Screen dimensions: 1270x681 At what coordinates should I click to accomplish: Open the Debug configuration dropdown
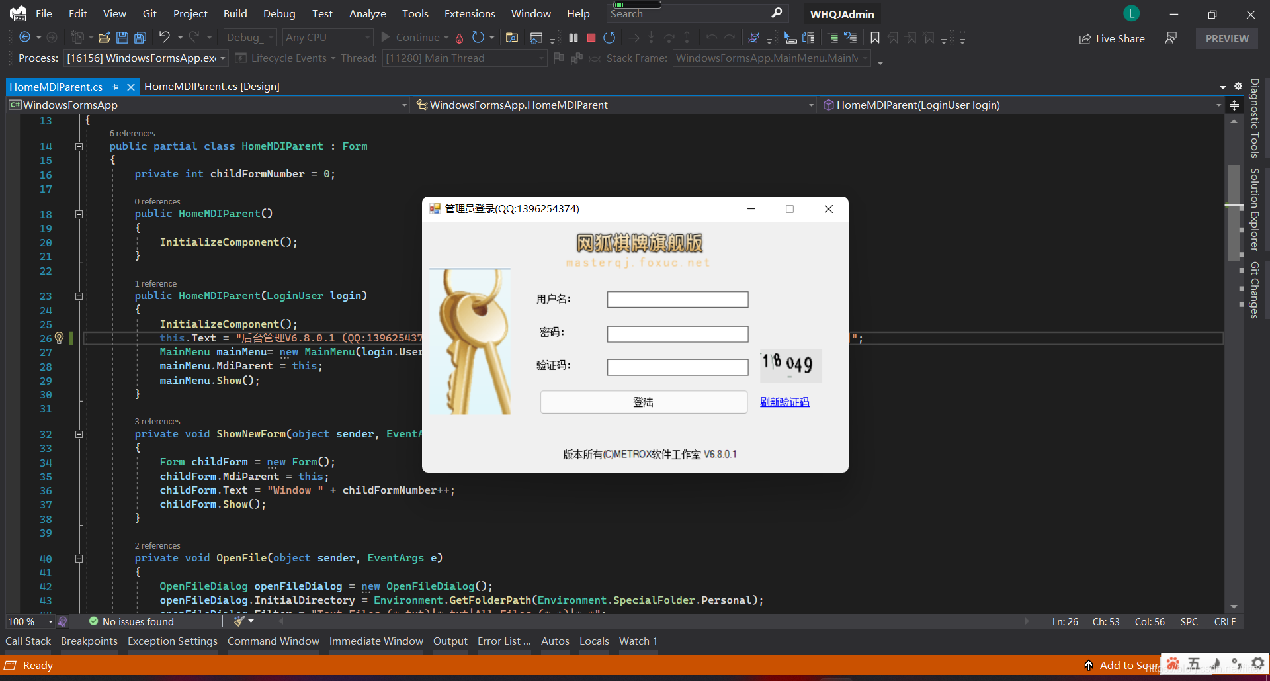click(249, 38)
